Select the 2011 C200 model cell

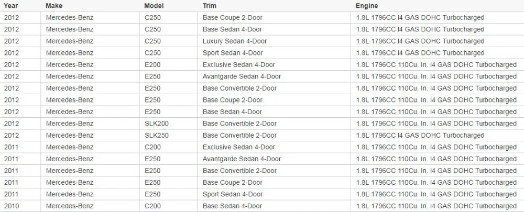[x=168, y=147]
